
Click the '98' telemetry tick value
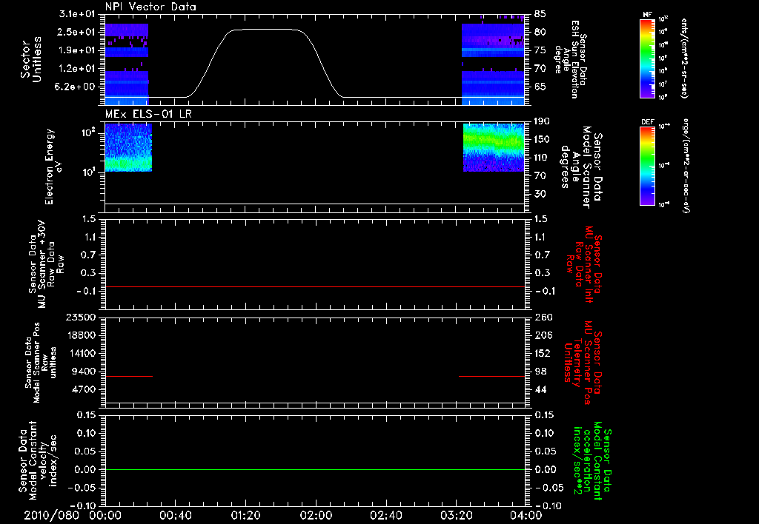540,372
